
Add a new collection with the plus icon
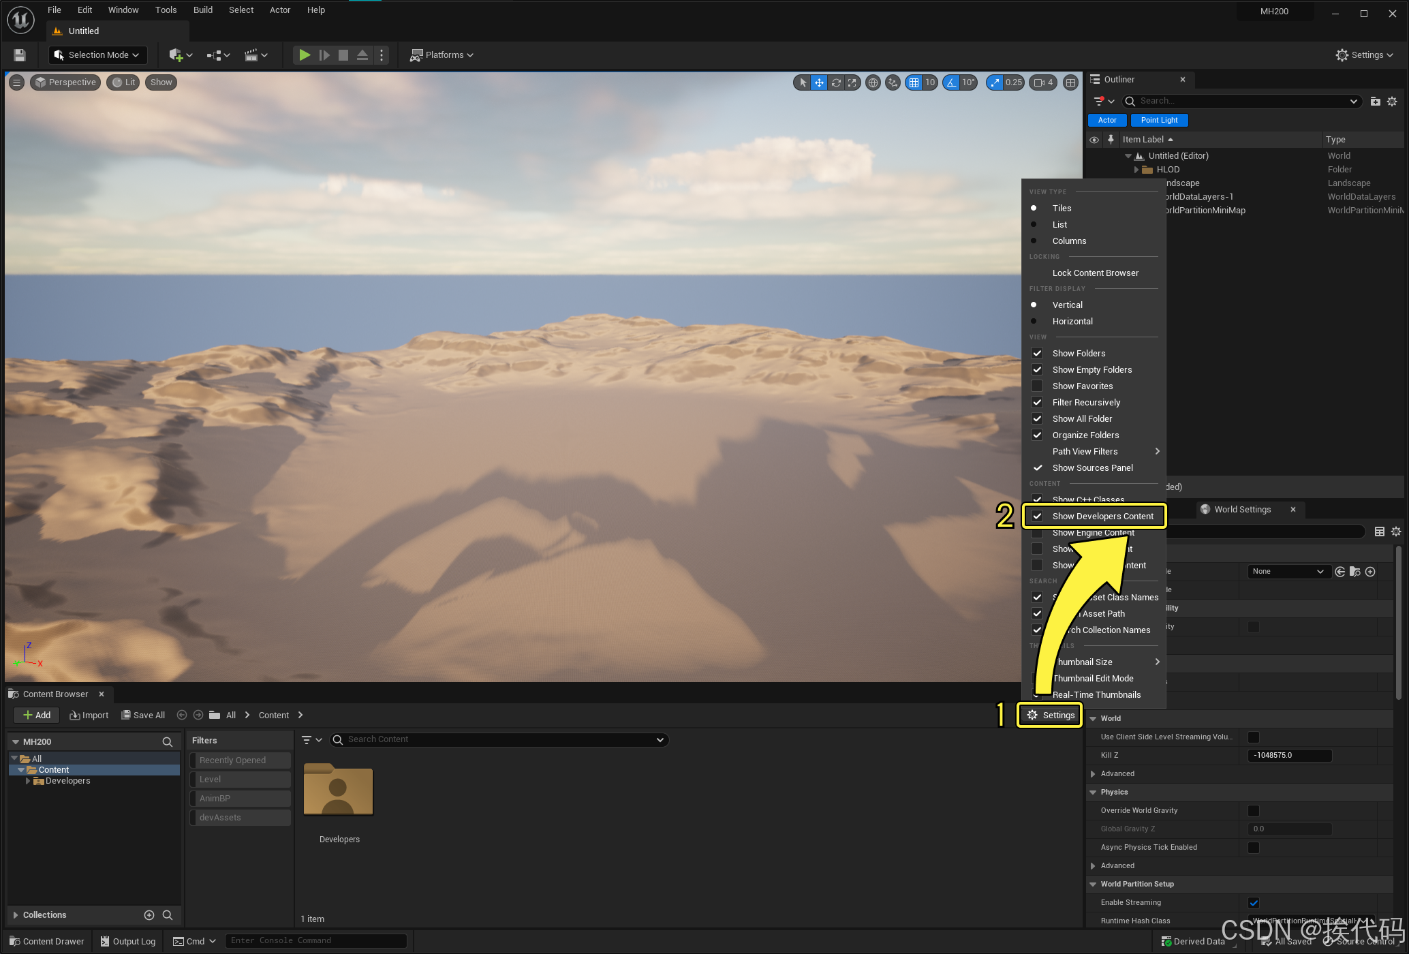(x=149, y=915)
